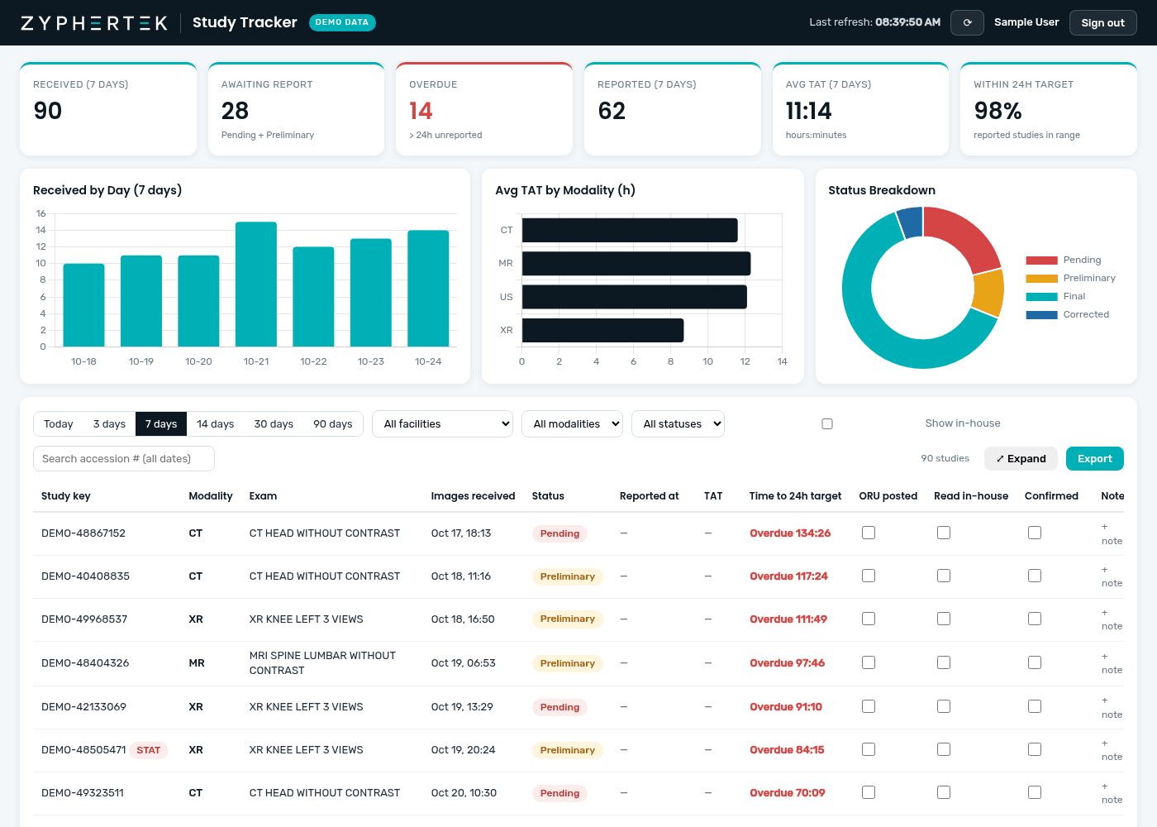Select the Today range tab
This screenshot has width=1157, height=827.
59,424
